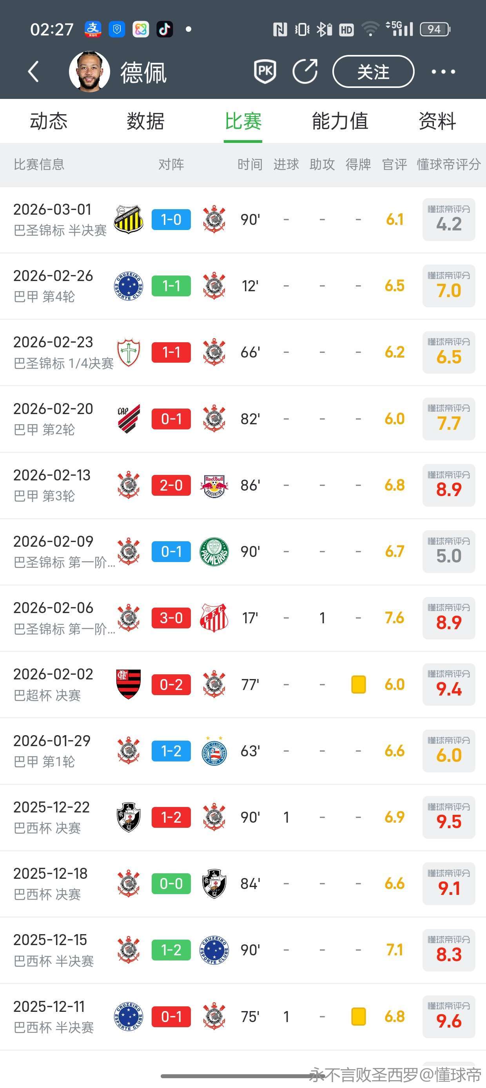Tap the Palmeiras club crest
The width and height of the screenshot is (486, 1088).
(214, 551)
